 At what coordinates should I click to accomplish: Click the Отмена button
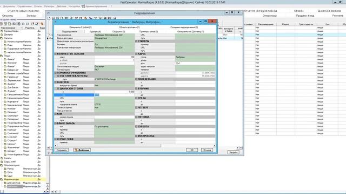coord(207,150)
